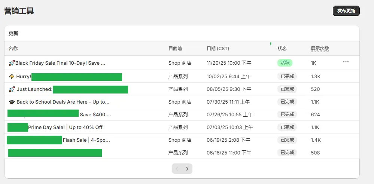Click the 名称 column header
This screenshot has height=184, width=374.
click(x=13, y=49)
